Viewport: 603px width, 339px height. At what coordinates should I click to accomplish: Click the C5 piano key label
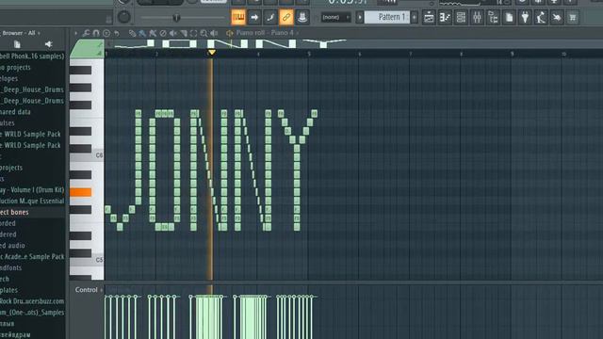pyautogui.click(x=99, y=260)
